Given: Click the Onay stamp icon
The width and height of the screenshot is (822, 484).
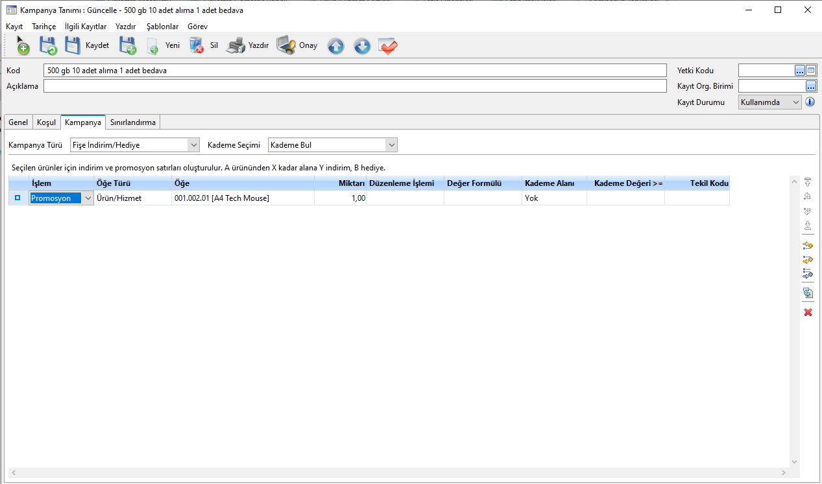Looking at the screenshot, I should (286, 45).
